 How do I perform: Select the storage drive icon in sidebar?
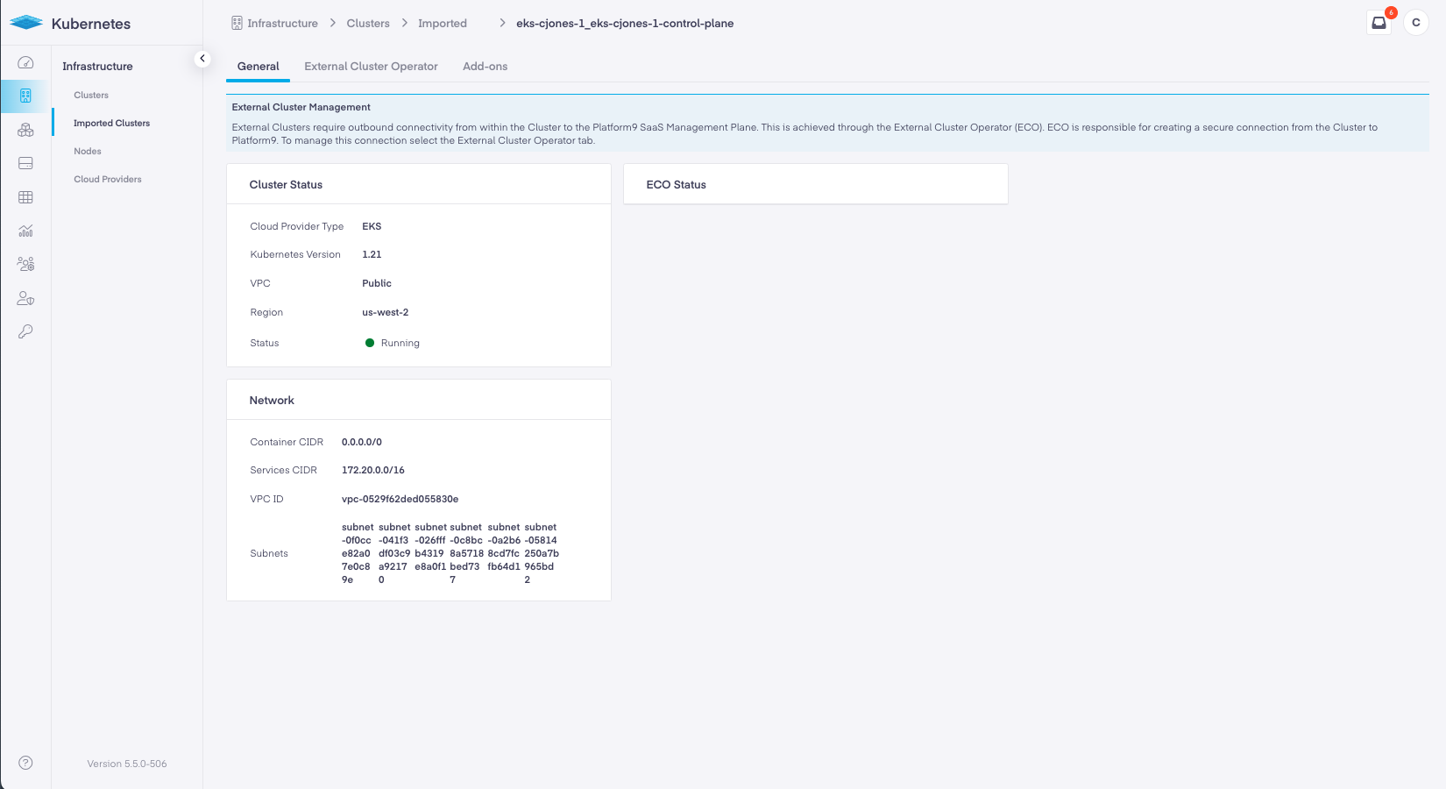pyautogui.click(x=25, y=163)
